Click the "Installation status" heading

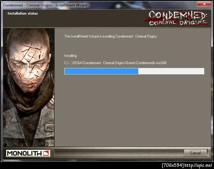(23, 14)
